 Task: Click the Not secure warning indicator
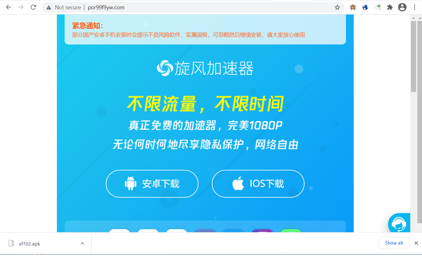coord(63,7)
